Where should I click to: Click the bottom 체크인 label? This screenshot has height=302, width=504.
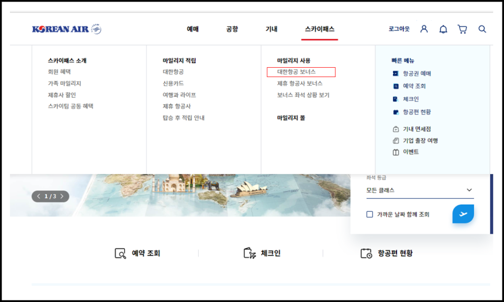[x=271, y=253]
